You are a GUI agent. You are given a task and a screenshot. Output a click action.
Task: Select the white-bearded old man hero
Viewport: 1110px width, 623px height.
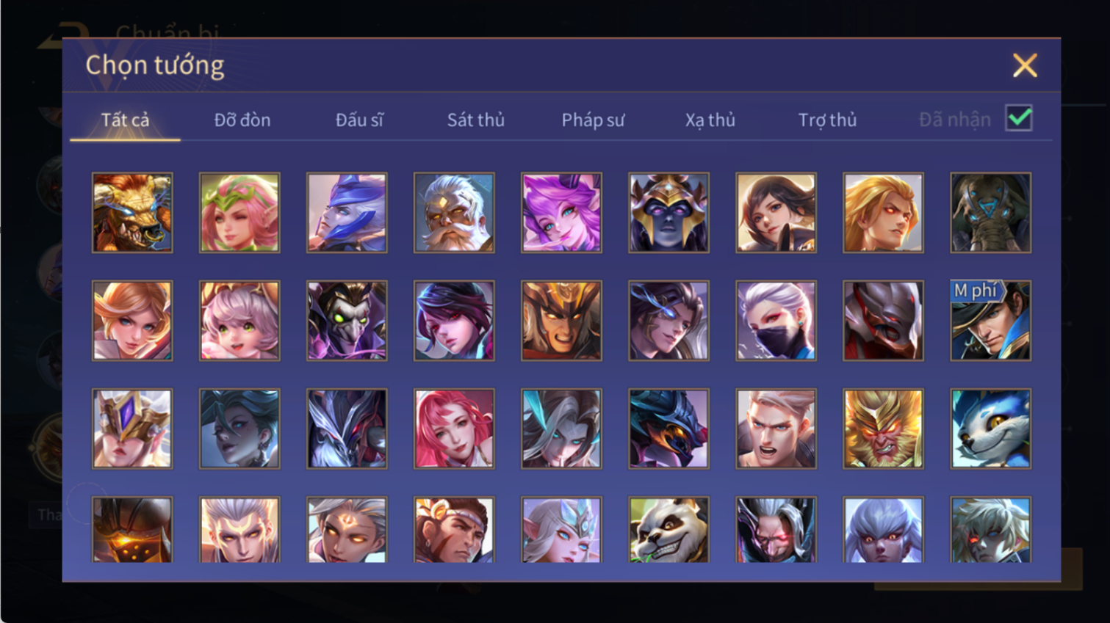point(454,213)
